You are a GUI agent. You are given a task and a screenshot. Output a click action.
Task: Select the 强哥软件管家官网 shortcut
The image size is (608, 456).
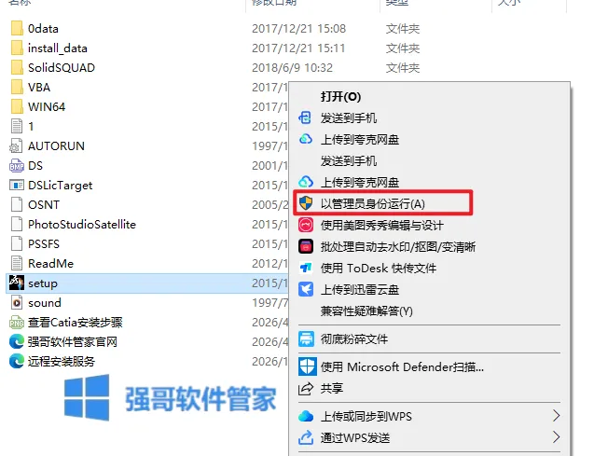click(x=73, y=341)
